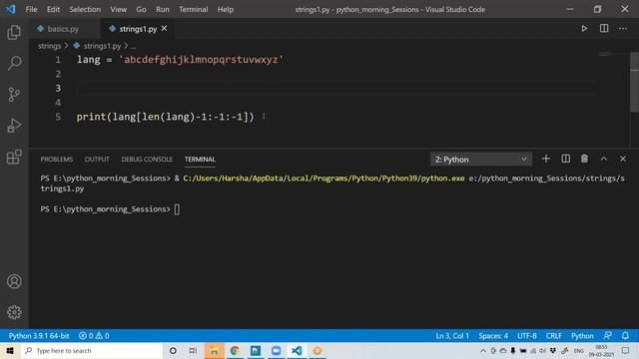639x359 pixels.
Task: Switch to the basics.py editor tab
Action: tap(63, 29)
